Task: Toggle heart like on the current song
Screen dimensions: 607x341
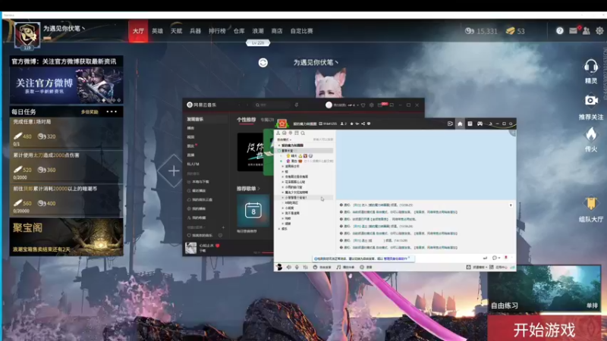Action: click(218, 246)
